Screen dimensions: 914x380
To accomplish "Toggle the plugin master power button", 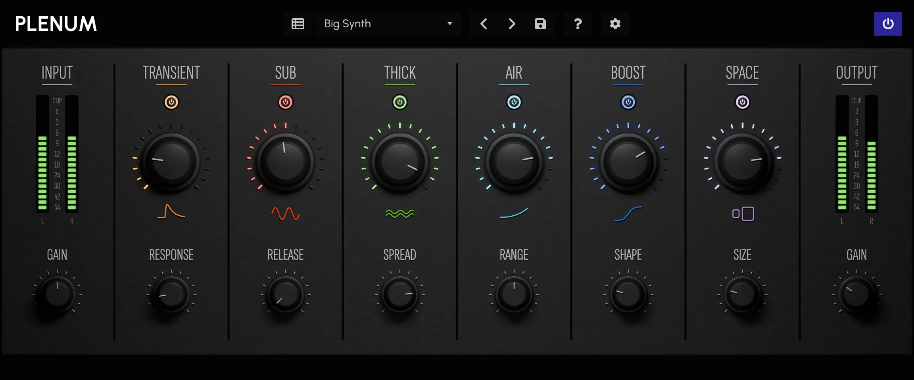I will [x=888, y=24].
